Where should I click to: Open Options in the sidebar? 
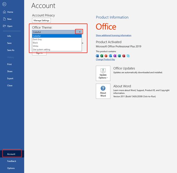[11, 168]
